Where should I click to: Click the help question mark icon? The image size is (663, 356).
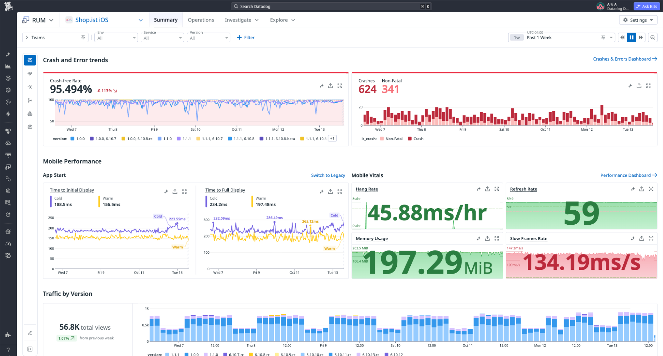point(8,350)
